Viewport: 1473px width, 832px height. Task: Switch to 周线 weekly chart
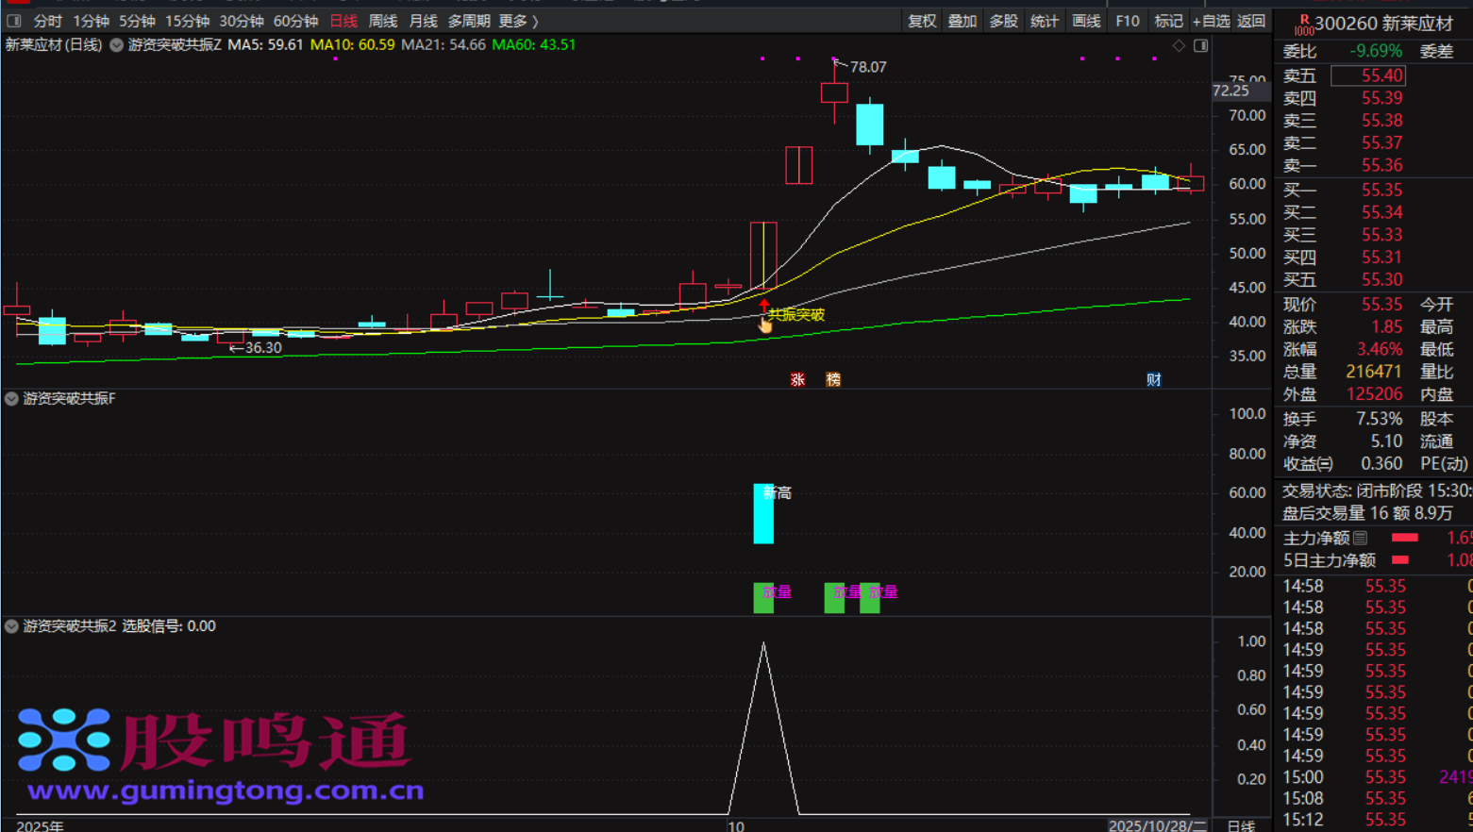383,21
